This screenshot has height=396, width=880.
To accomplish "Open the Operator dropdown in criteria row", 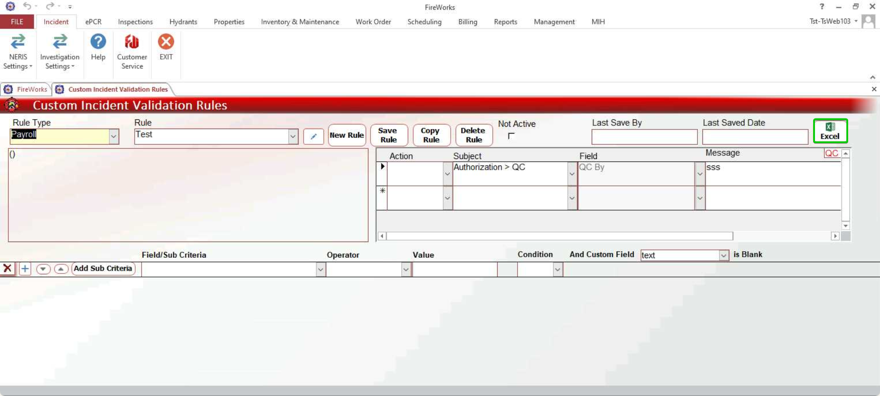I will 405,270.
